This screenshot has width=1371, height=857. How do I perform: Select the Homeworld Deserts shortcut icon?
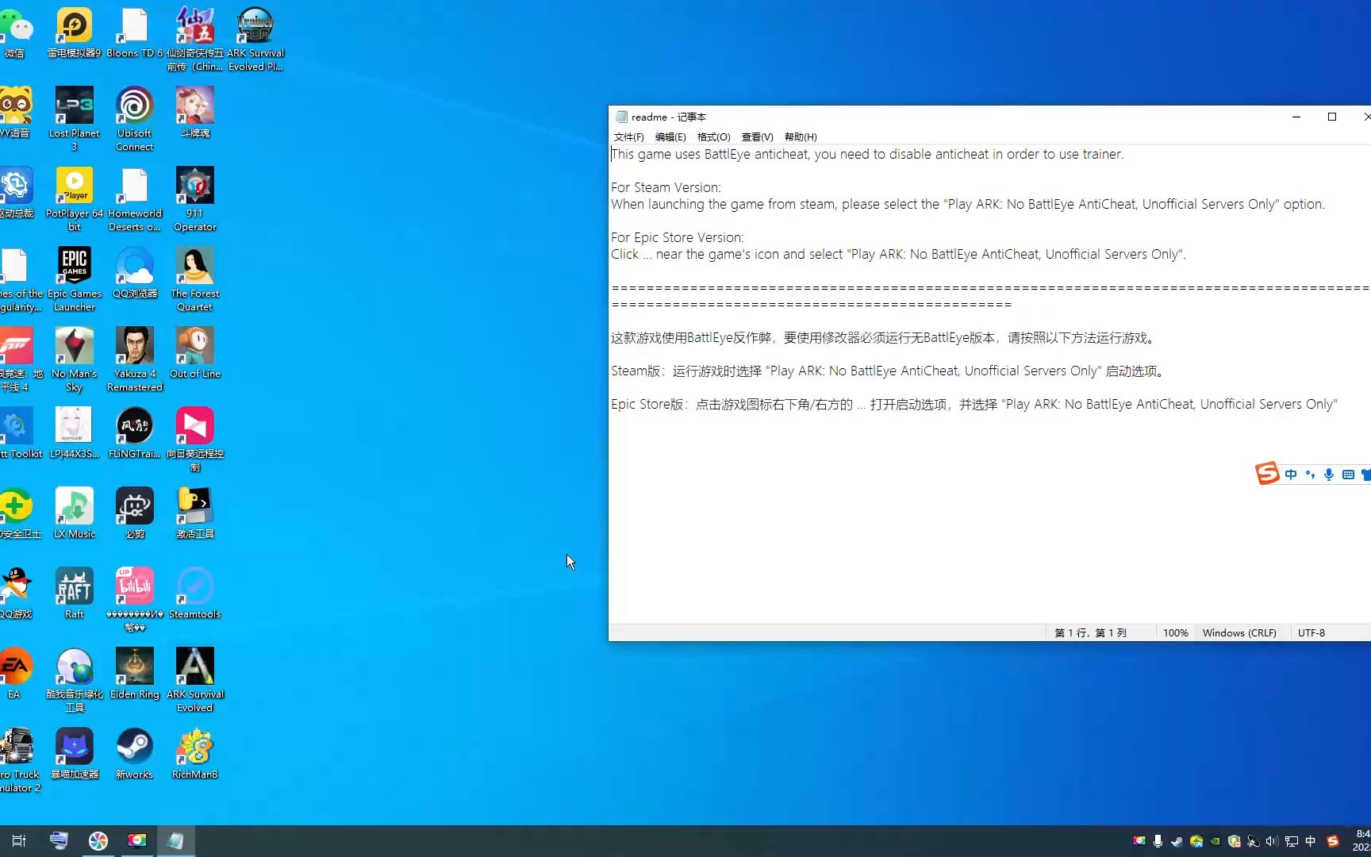coord(134,199)
